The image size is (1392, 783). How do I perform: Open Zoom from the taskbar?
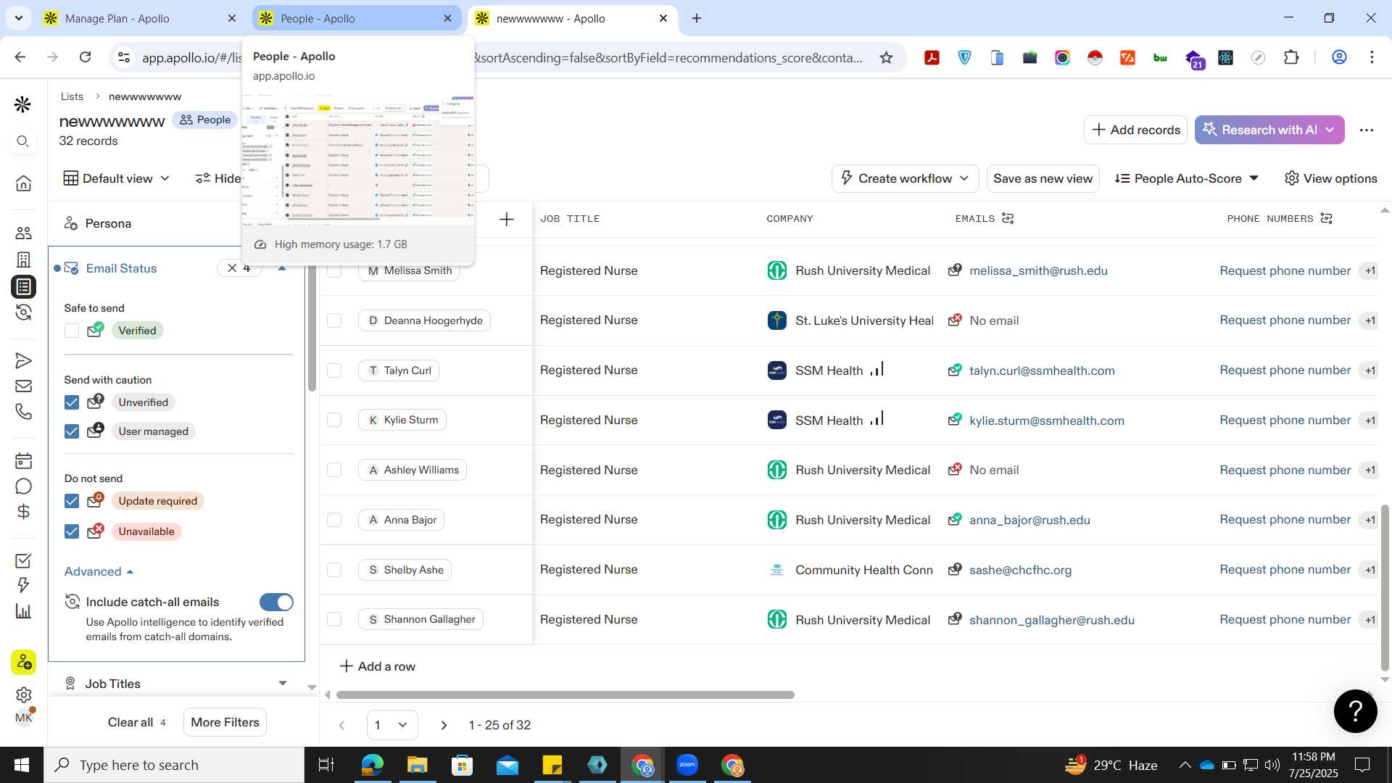tap(687, 765)
